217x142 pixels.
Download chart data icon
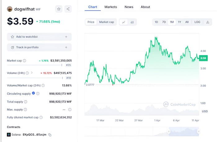[208, 22]
